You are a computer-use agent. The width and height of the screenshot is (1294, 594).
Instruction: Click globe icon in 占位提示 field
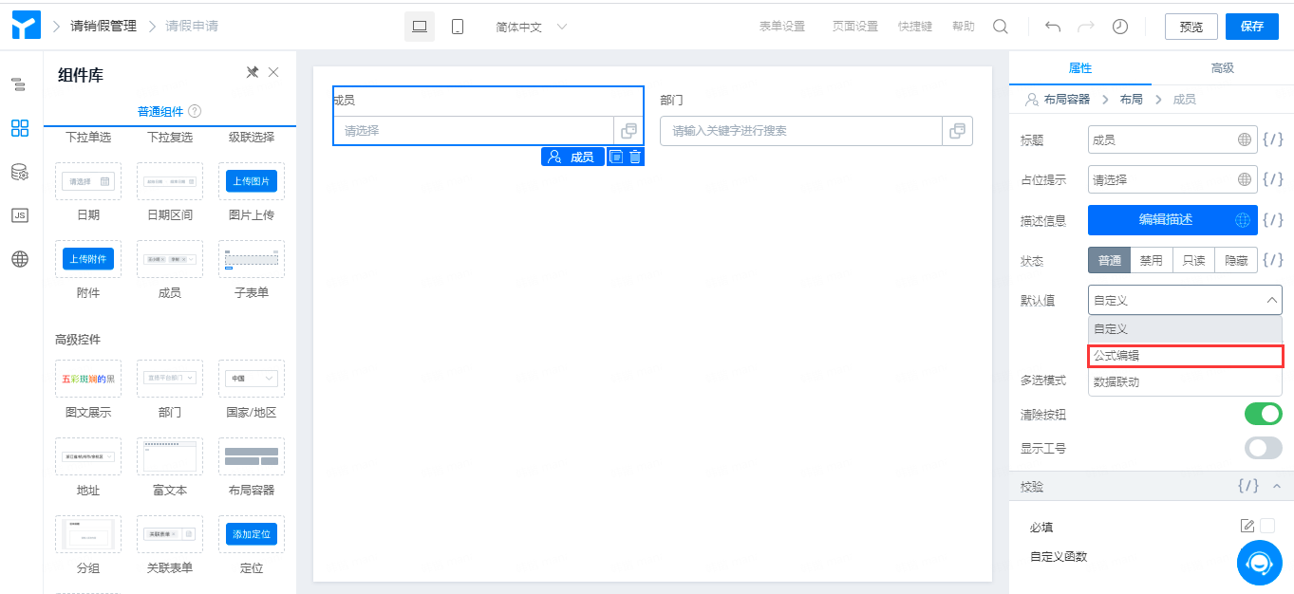pyautogui.click(x=1245, y=179)
